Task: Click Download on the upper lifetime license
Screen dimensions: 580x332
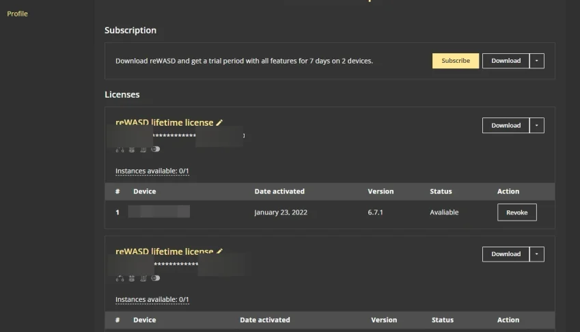Action: (x=506, y=125)
